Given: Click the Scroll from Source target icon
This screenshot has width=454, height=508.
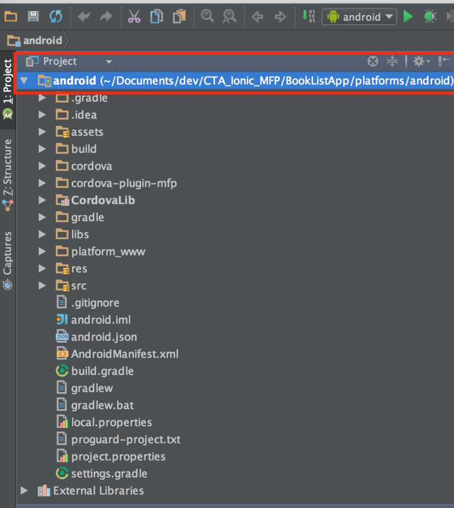Looking at the screenshot, I should tap(373, 61).
